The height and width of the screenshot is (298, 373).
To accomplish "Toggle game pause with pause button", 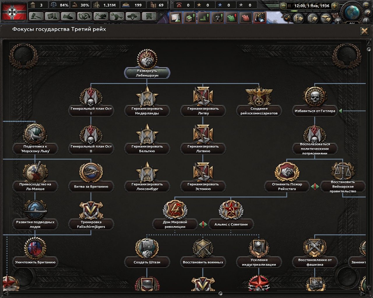I will coord(289,6).
